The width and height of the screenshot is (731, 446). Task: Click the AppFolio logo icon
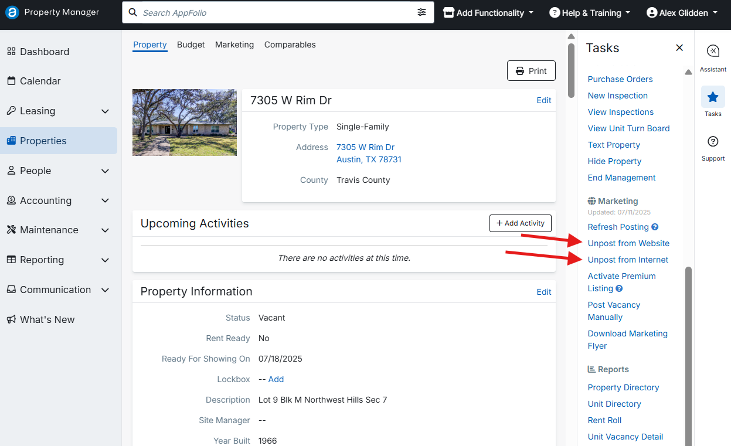click(x=12, y=12)
